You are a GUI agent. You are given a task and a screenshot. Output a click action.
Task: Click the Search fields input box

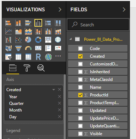click(x=98, y=25)
